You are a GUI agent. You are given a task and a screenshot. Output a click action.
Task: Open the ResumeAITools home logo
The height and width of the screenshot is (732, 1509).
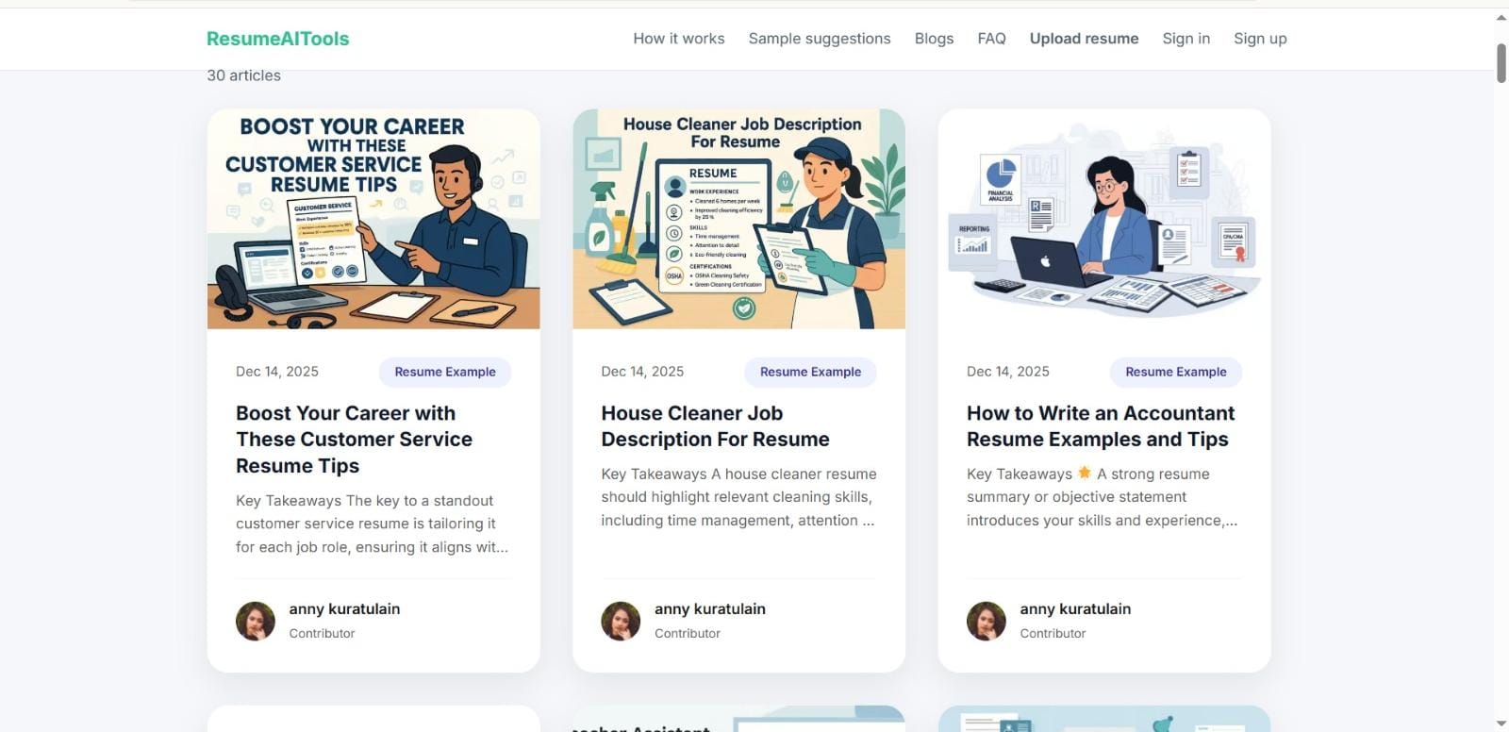pos(278,39)
